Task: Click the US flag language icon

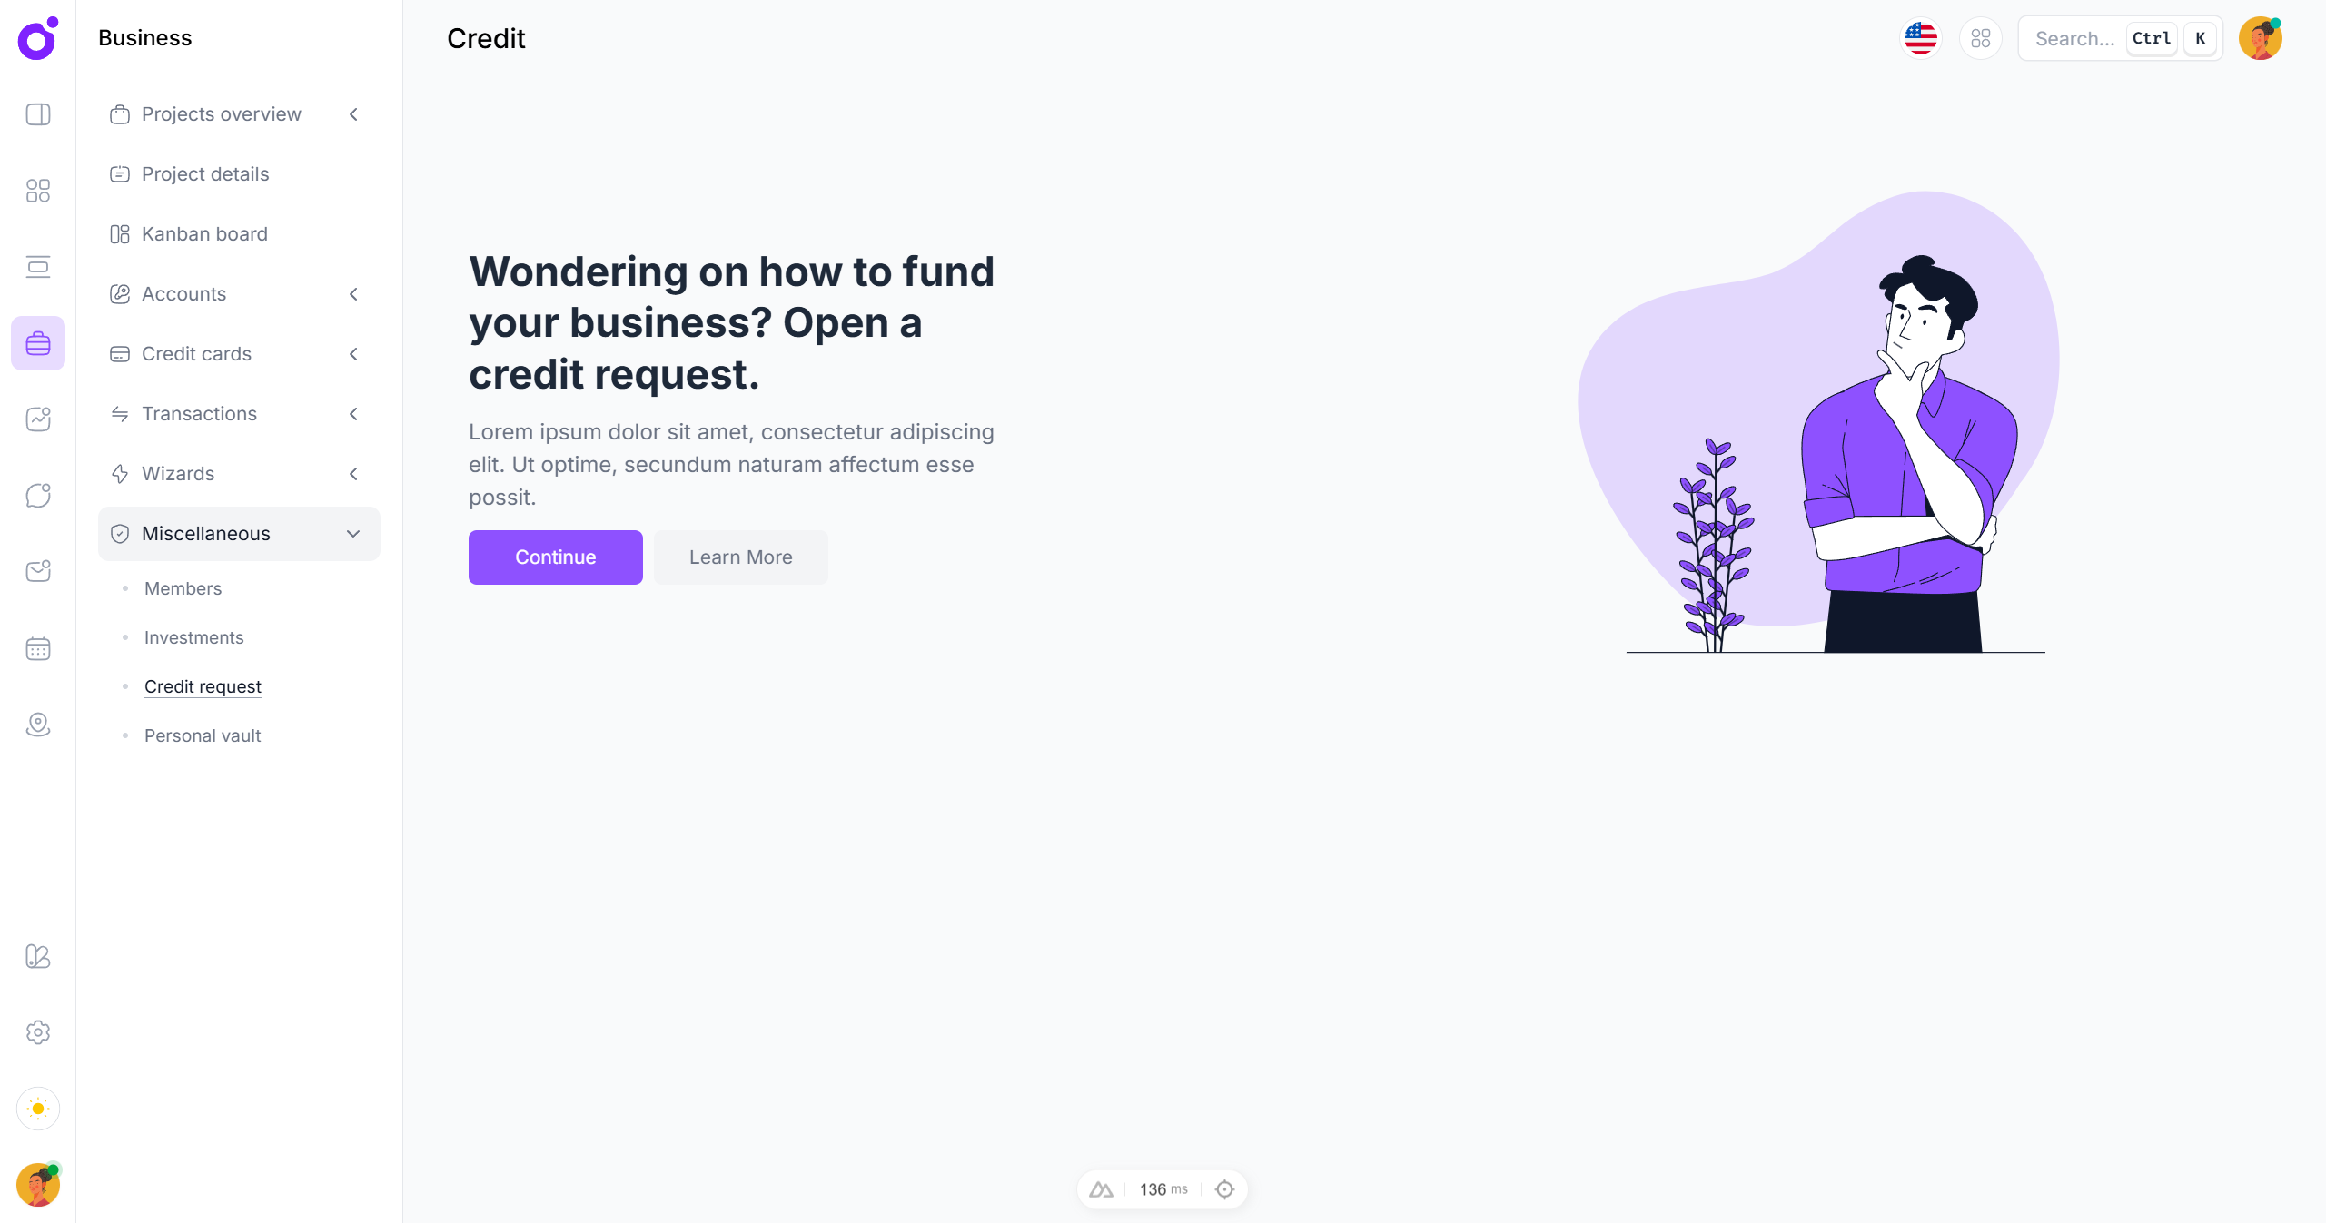Action: 1921,38
